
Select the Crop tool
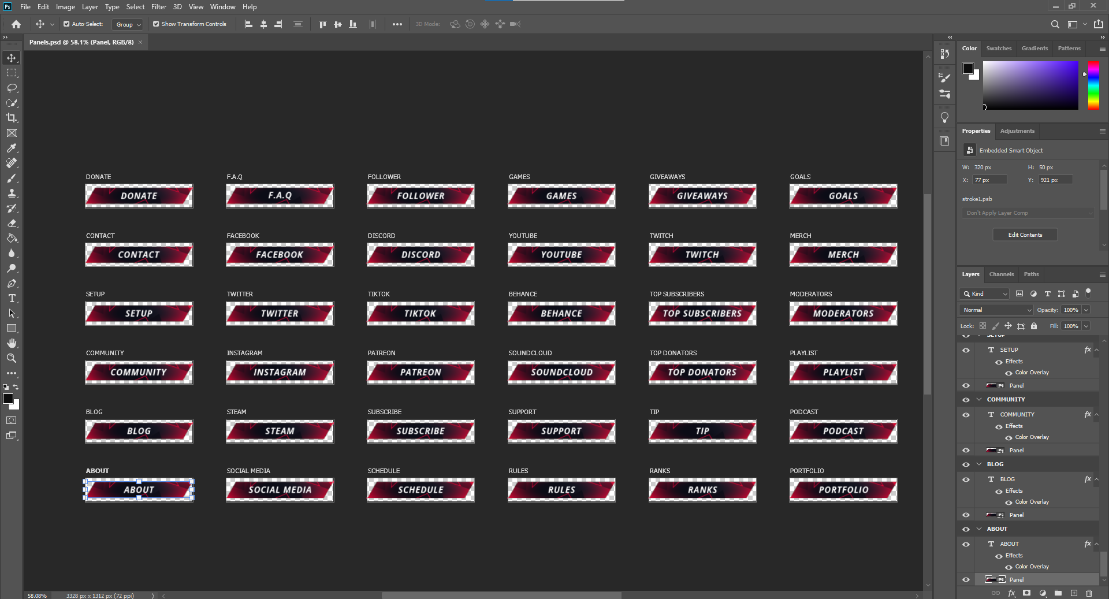(12, 118)
